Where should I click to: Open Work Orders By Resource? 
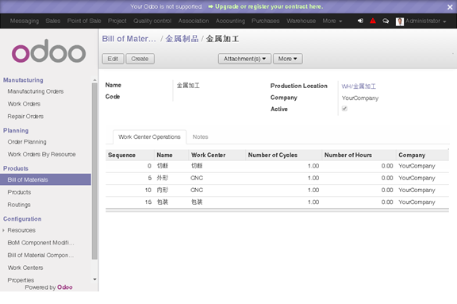(x=42, y=155)
